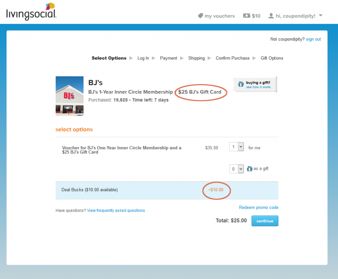This screenshot has height=279, width=338.
Task: Go to the Select Options step
Action: tap(109, 58)
